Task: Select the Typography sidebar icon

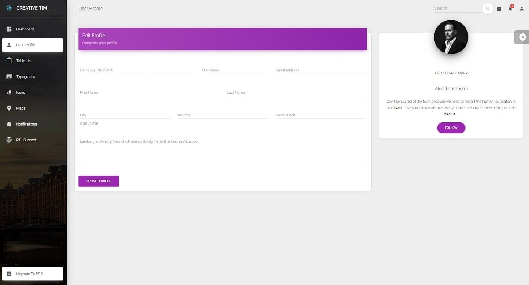Action: tap(9, 76)
